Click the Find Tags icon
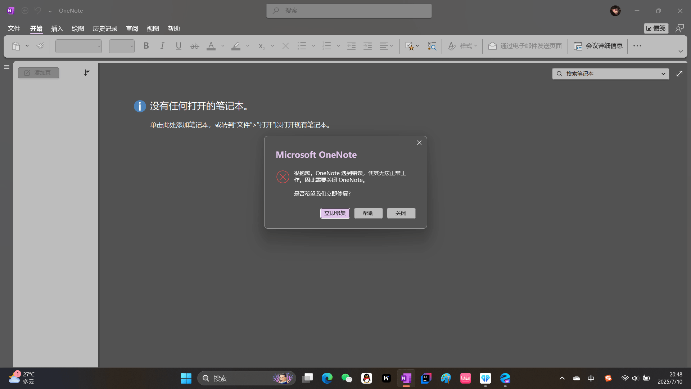The height and width of the screenshot is (389, 691). [432, 46]
